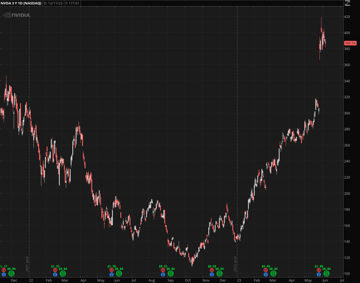The height and width of the screenshot is (283, 360).
Task: Select the blue lightbulb icon under the $1.09 earnings
Action: click(319, 275)
